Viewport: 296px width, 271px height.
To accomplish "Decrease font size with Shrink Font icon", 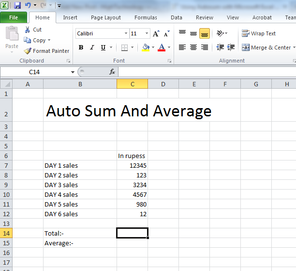I will pyautogui.click(x=166, y=33).
